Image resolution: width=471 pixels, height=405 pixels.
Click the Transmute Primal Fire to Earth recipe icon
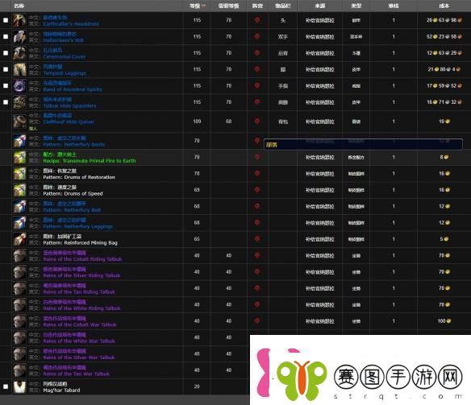(x=19, y=157)
